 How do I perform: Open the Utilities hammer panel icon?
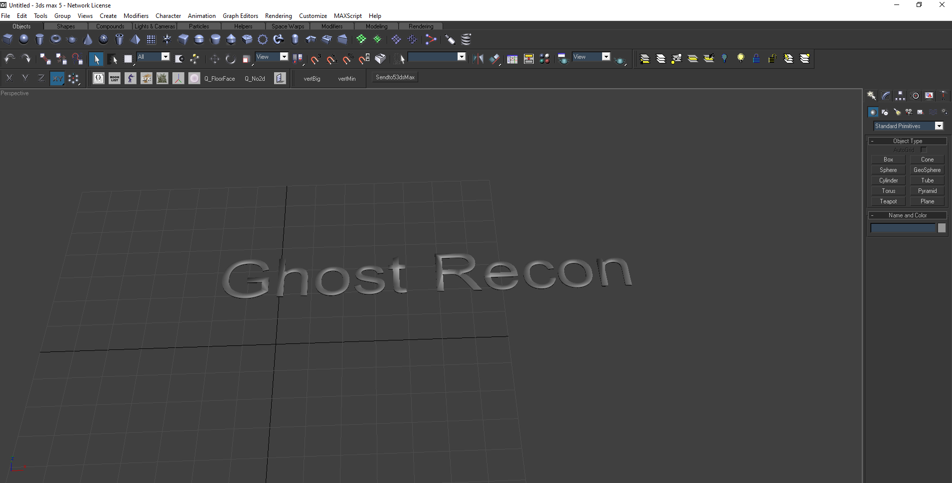pos(943,96)
